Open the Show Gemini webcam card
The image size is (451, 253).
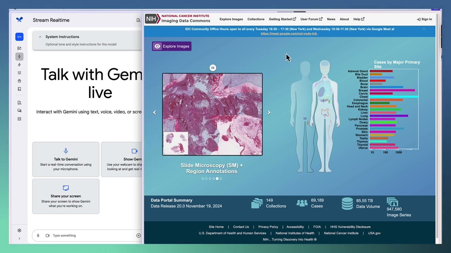pos(122,160)
